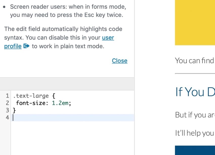Screen dimensions: 215x155
Task: Click the .text-large selector in the CSS editor
Action: (x=31, y=96)
